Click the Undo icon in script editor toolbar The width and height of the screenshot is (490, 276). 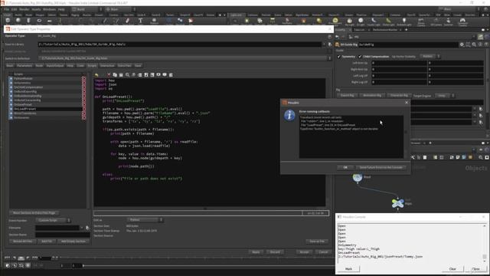click(96, 75)
